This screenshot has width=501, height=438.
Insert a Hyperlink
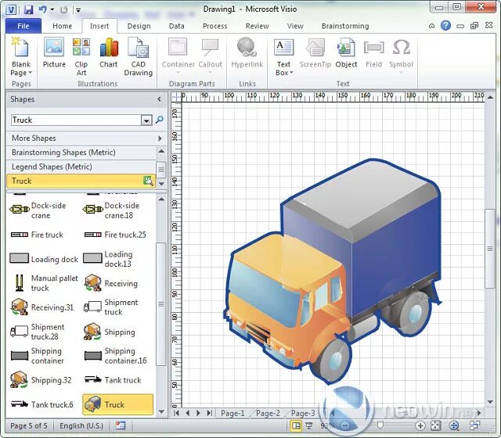coord(247,52)
